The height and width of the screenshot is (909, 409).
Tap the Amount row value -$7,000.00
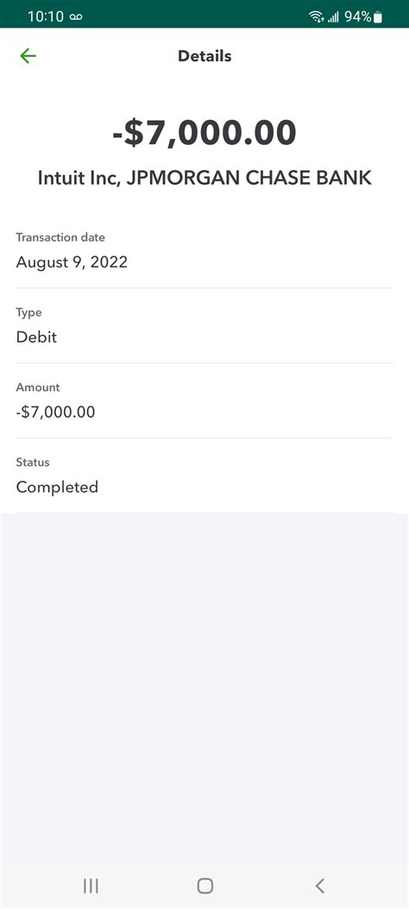point(55,412)
